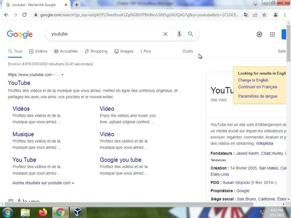Open the You Tube sitelink
The image size is (291, 218).
click(x=24, y=160)
